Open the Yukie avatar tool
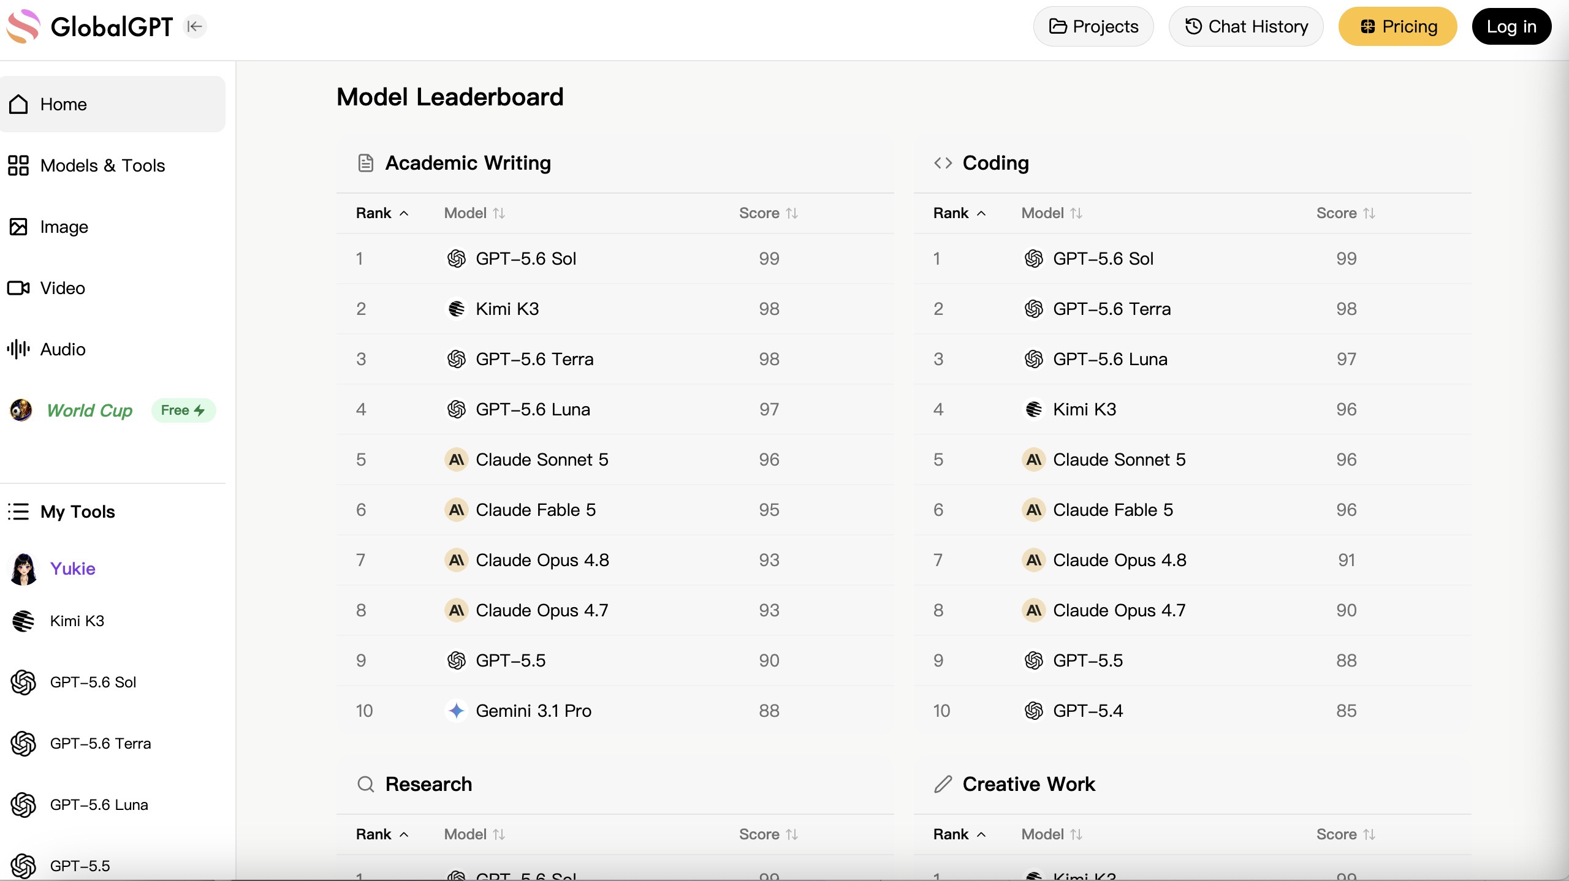The width and height of the screenshot is (1569, 881). click(x=24, y=569)
